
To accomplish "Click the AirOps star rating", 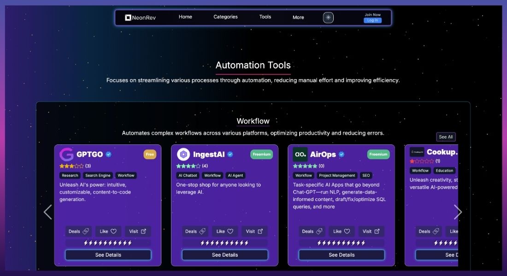I will 305,166.
